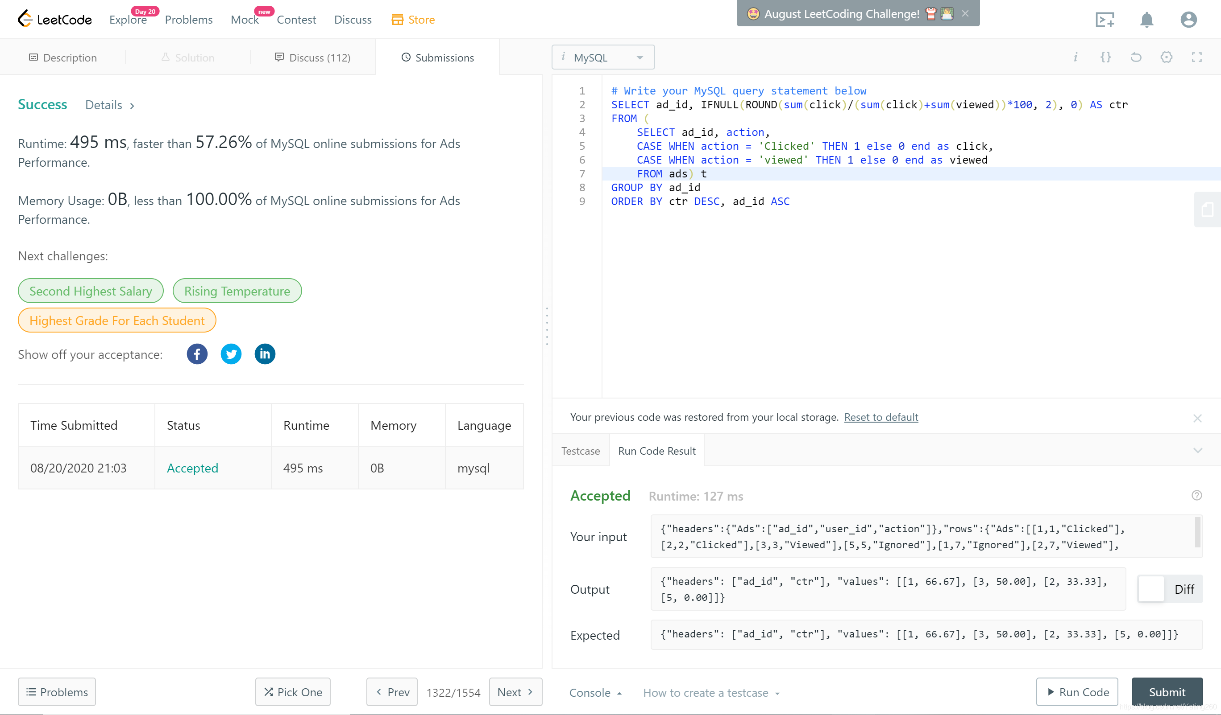This screenshot has height=715, width=1221.
Task: Open the MySQL language dropdown
Action: pos(603,58)
